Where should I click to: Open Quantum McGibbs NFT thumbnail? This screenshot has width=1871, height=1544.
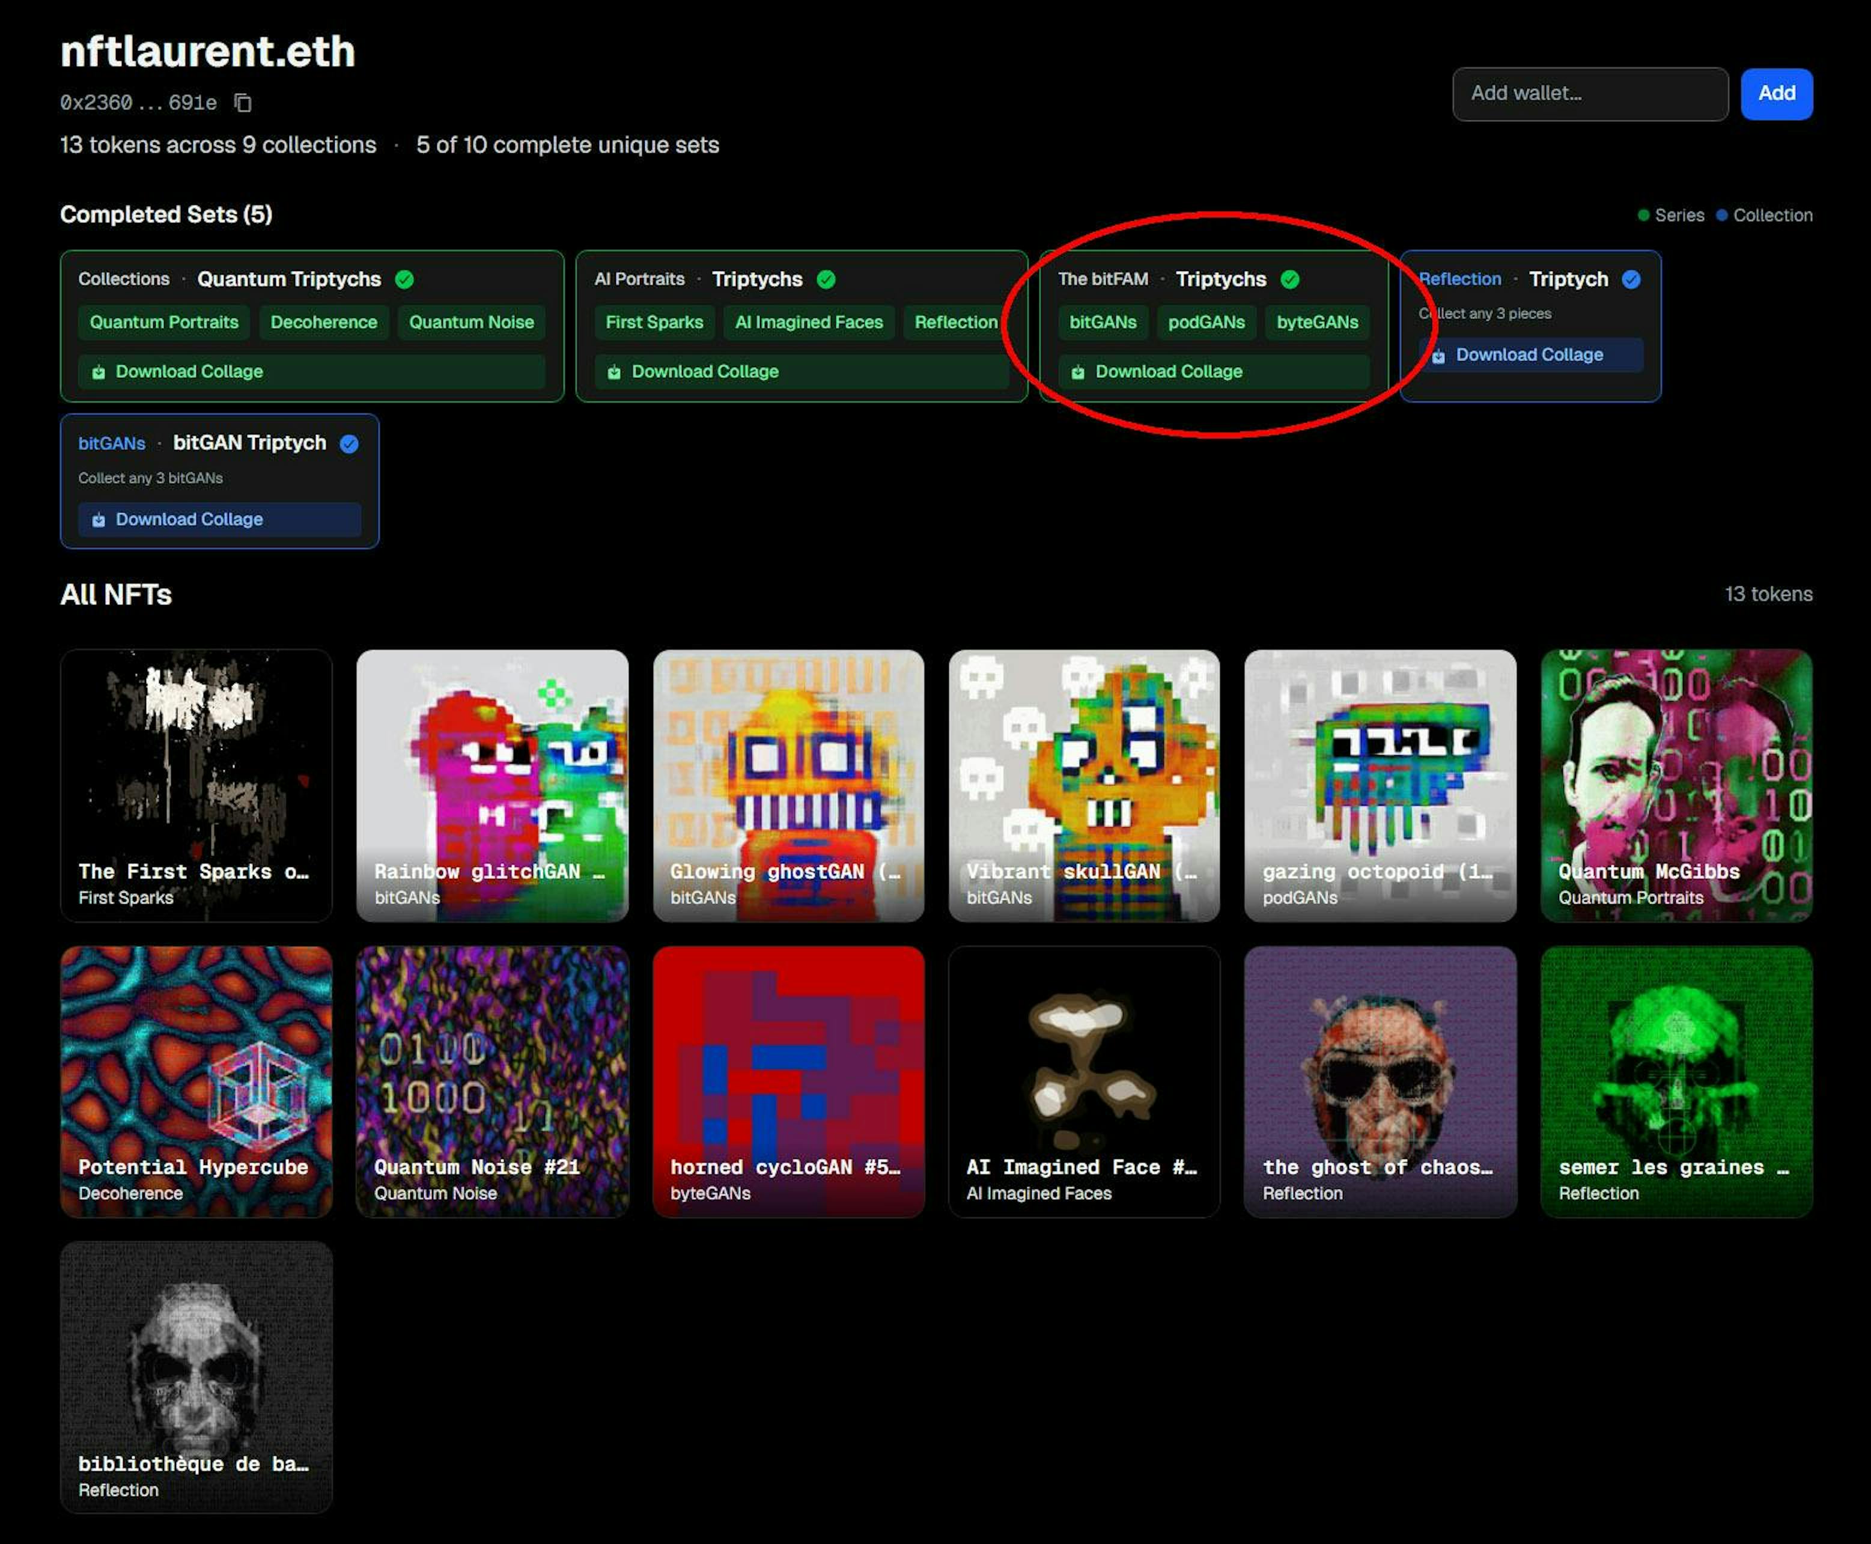pos(1676,785)
